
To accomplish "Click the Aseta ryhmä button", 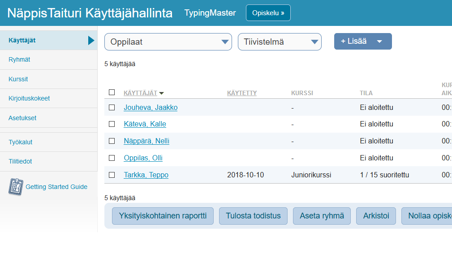I will 322,216.
